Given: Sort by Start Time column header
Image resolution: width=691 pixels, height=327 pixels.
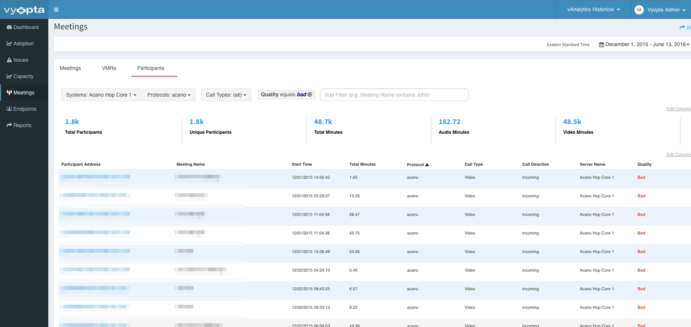Looking at the screenshot, I should (x=302, y=164).
